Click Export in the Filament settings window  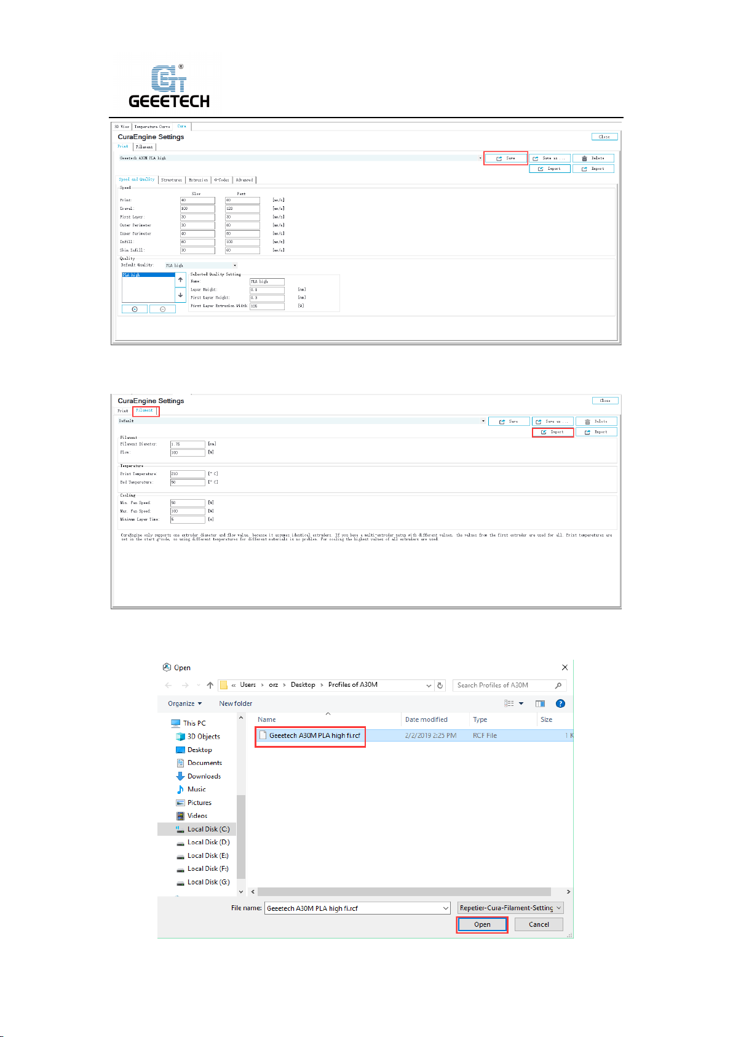[x=596, y=432]
